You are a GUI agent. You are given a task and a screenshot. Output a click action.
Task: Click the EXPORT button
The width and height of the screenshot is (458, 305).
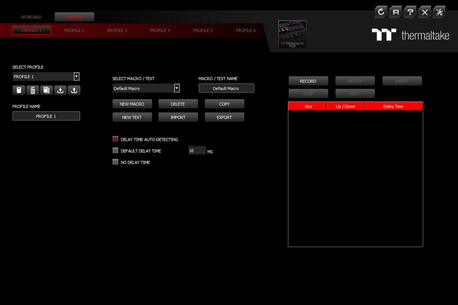coord(224,117)
